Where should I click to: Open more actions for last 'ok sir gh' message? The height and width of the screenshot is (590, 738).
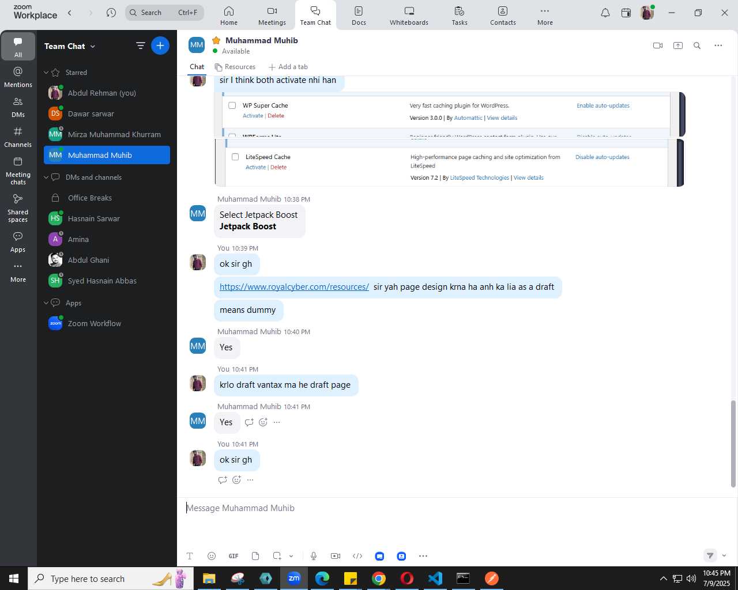point(250,480)
